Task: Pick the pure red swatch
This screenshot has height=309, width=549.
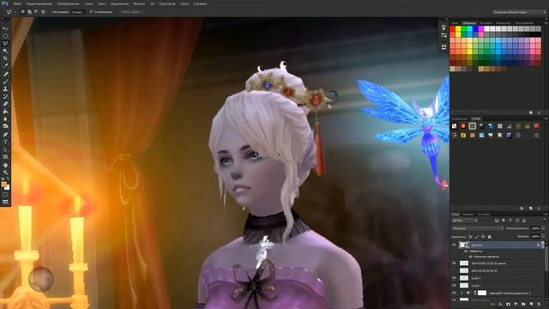Action: (452, 29)
